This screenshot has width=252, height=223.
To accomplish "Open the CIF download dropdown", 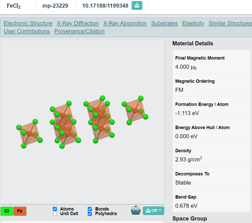I will [153, 210].
